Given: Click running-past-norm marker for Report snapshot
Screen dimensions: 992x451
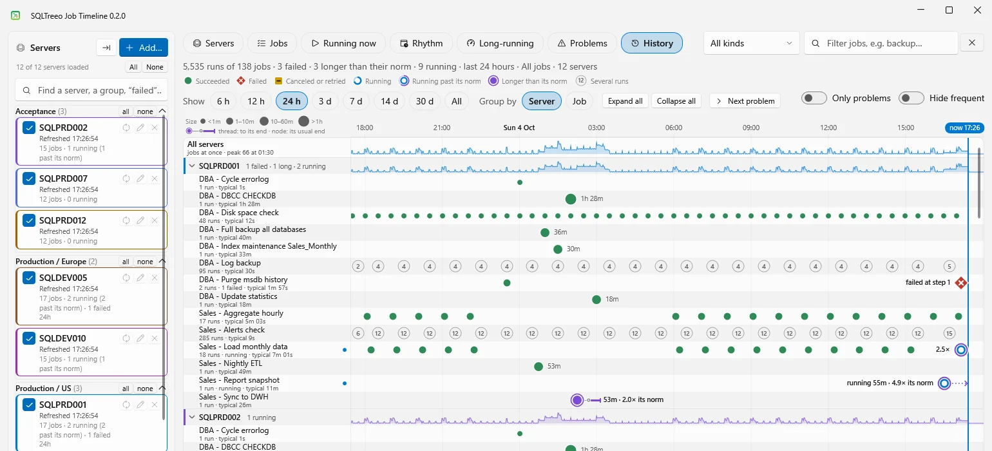Looking at the screenshot, I should (x=944, y=383).
